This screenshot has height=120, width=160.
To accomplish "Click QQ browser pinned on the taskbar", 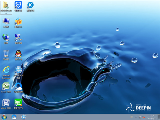I will click(14, 117).
